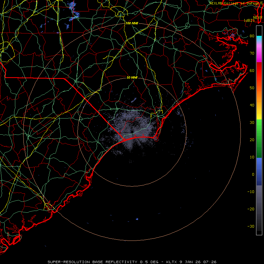This screenshot has width=264, height=264.
Task: Click the "SUPER-RESOLUTION BASE REFLECTIVITY" caption text
Action: coord(92,262)
